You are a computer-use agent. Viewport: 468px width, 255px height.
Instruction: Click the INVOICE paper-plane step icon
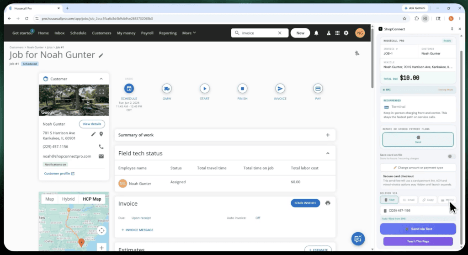tap(280, 88)
